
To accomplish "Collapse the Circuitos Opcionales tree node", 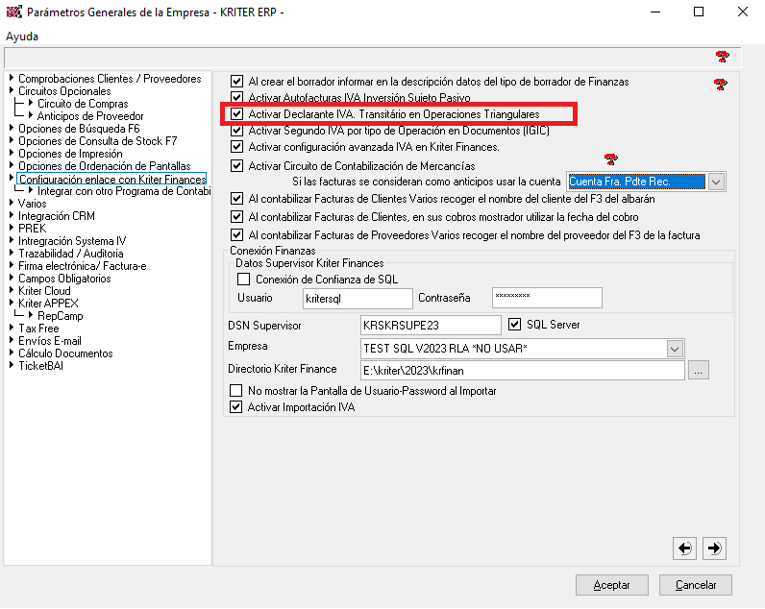I will 12,90.
